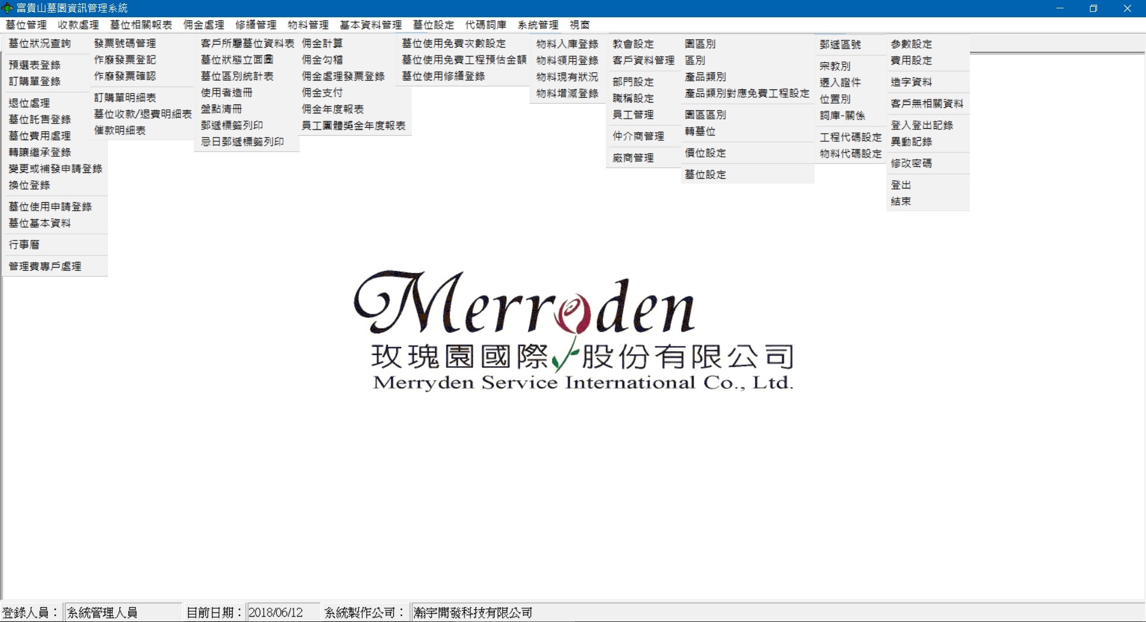Open the 物料管理 menu
Image resolution: width=1146 pixels, height=622 pixels.
(x=308, y=25)
